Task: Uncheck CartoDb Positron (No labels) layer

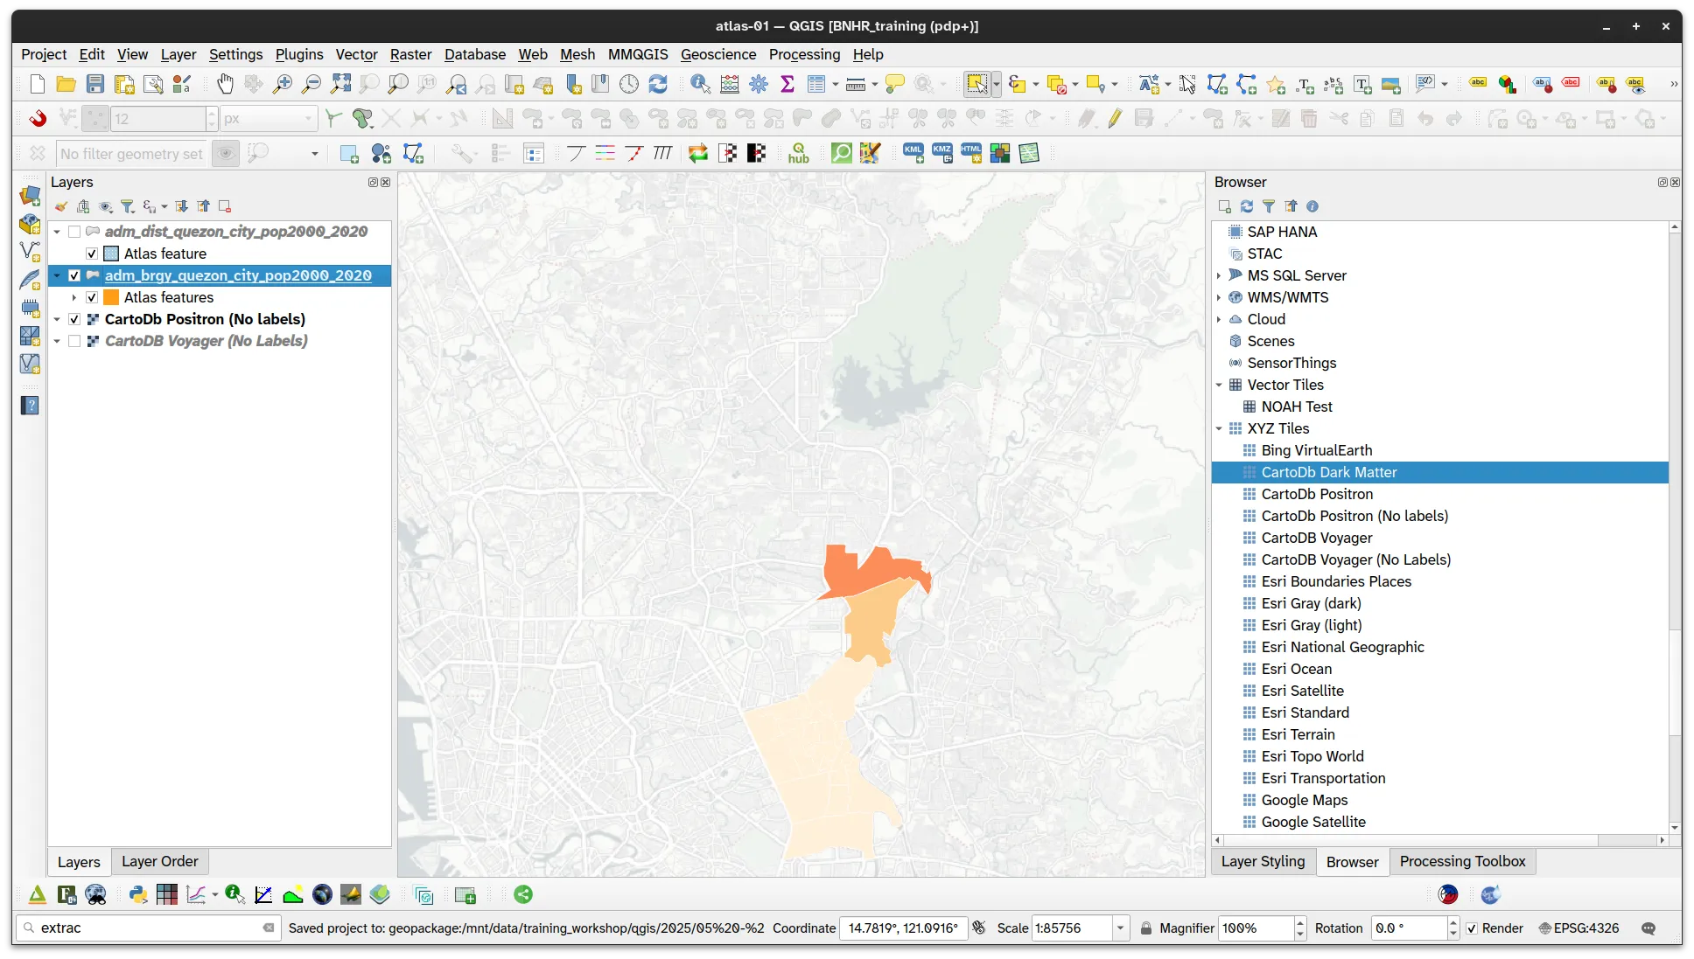Action: 74,319
